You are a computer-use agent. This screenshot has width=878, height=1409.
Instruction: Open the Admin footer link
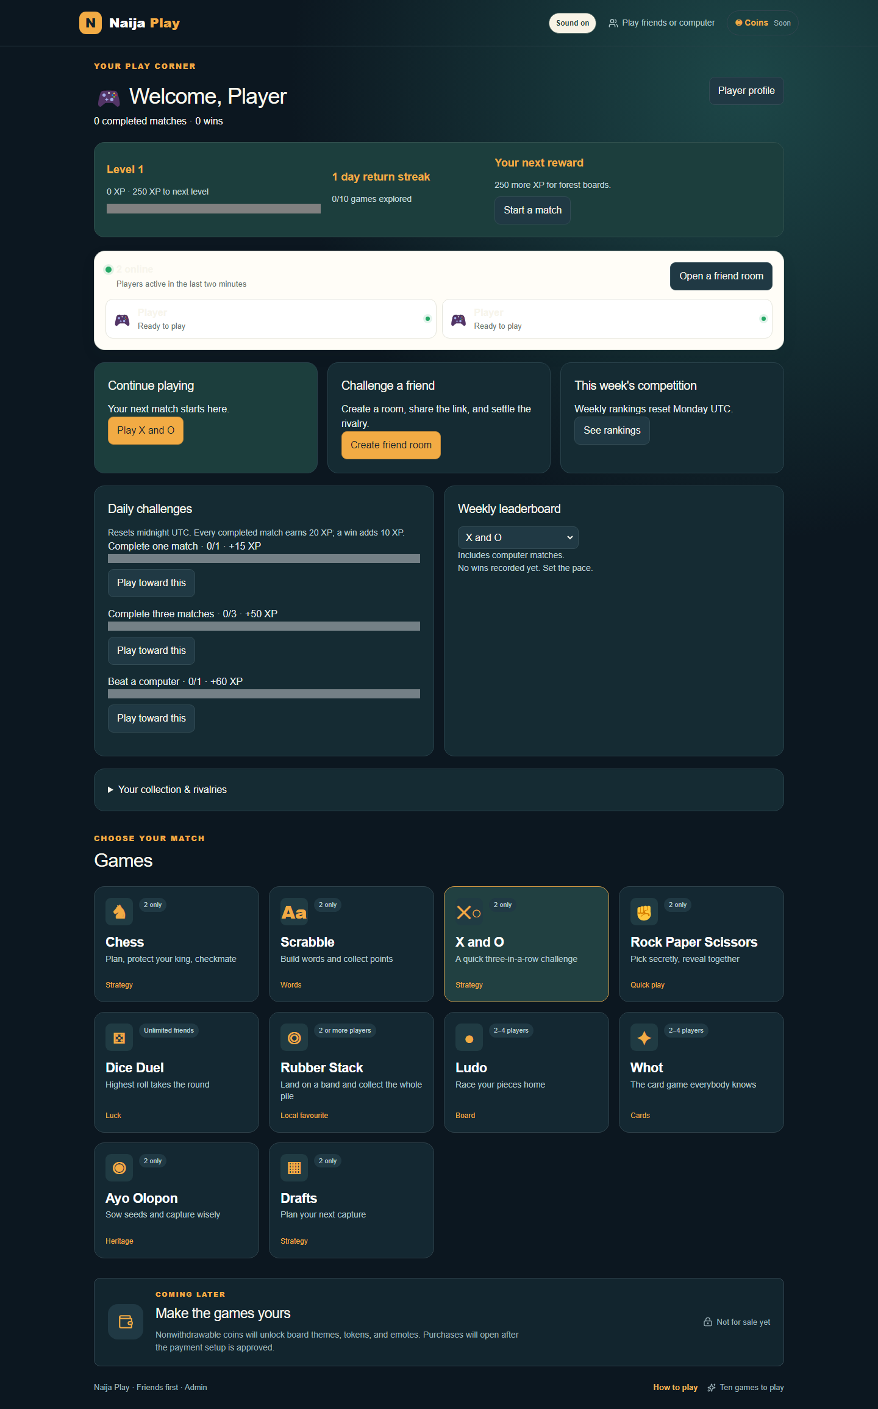[x=196, y=1388]
